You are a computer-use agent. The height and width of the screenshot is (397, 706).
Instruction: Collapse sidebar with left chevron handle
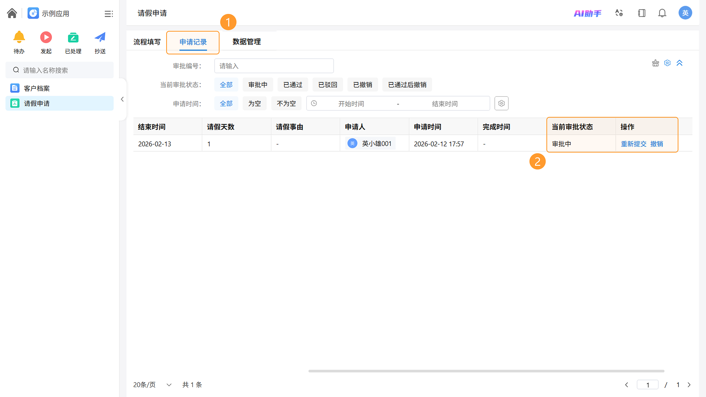(122, 99)
